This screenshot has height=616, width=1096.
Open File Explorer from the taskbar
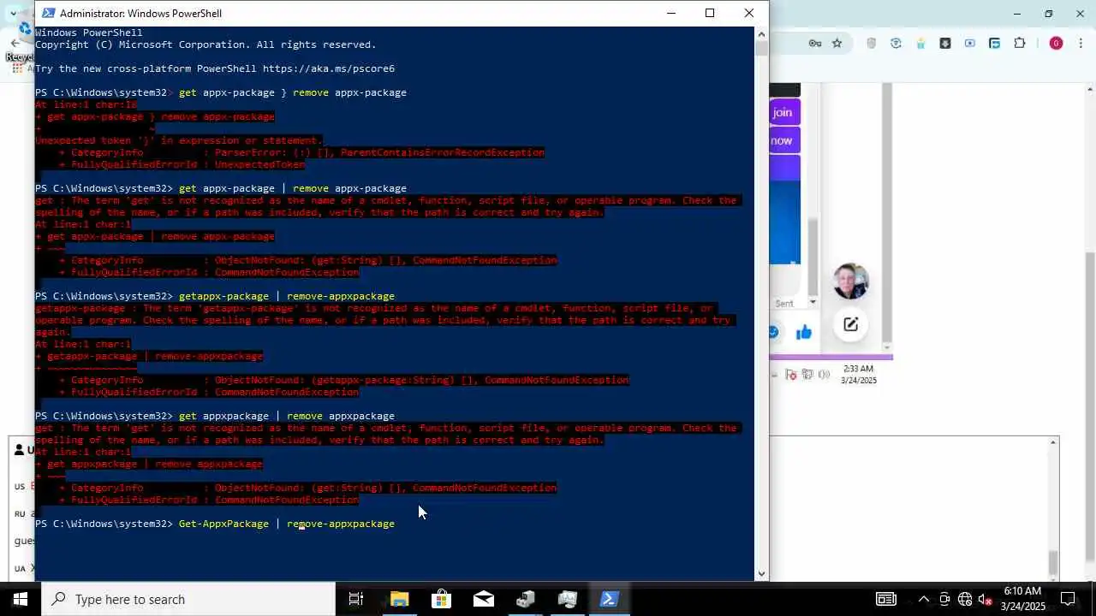coord(399,599)
